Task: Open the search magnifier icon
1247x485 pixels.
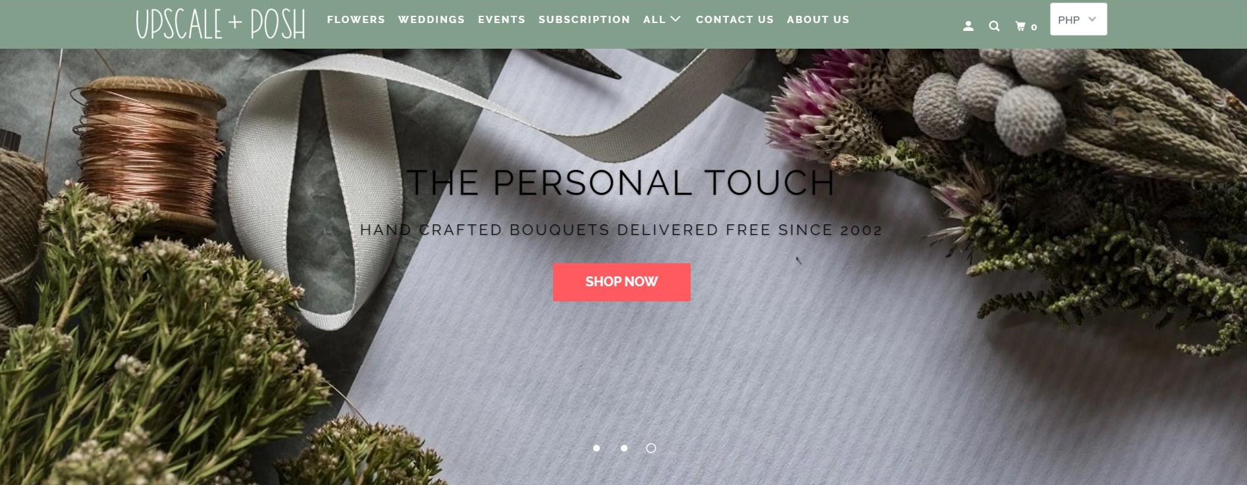Action: [x=994, y=26]
